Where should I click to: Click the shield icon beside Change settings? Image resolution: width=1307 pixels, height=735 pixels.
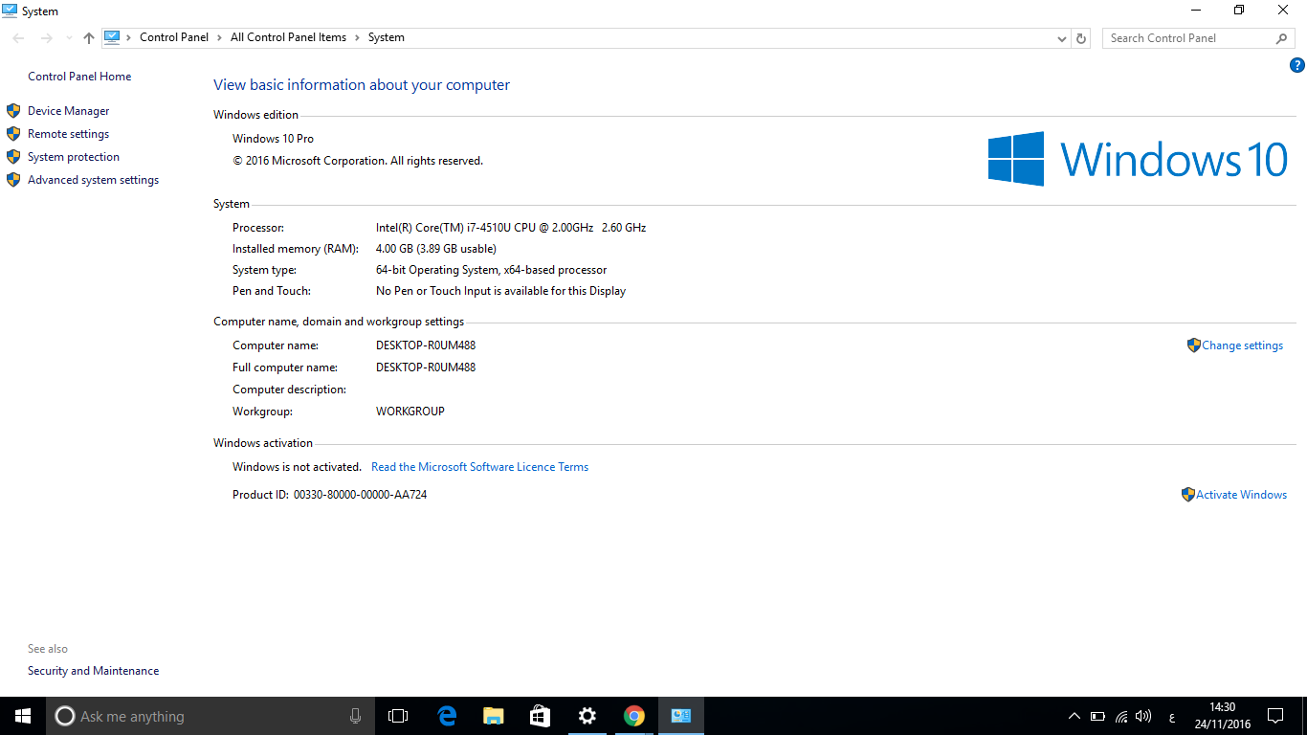tap(1193, 345)
